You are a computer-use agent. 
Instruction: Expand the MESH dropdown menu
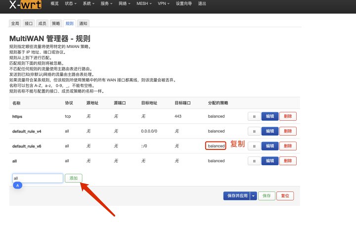(144, 3)
